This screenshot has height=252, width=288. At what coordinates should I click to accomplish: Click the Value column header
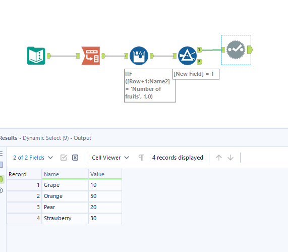105,174
